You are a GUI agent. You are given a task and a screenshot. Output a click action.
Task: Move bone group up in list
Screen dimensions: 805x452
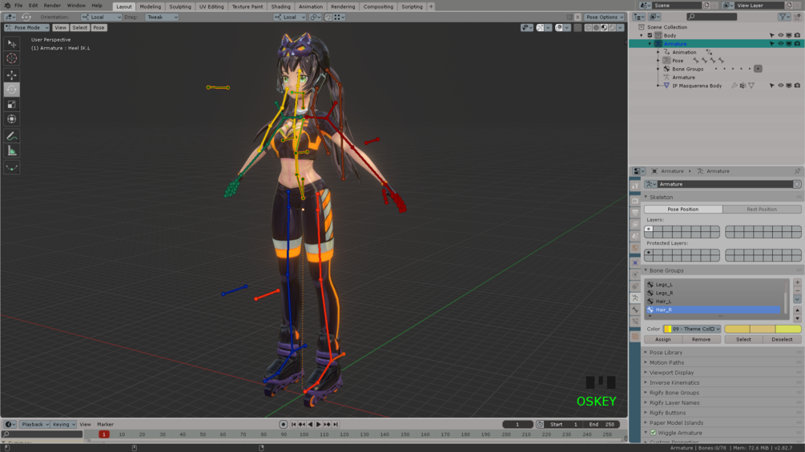click(797, 310)
